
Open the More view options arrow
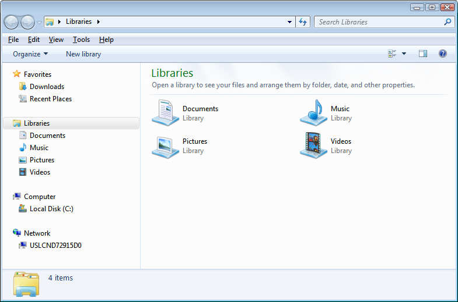click(404, 54)
